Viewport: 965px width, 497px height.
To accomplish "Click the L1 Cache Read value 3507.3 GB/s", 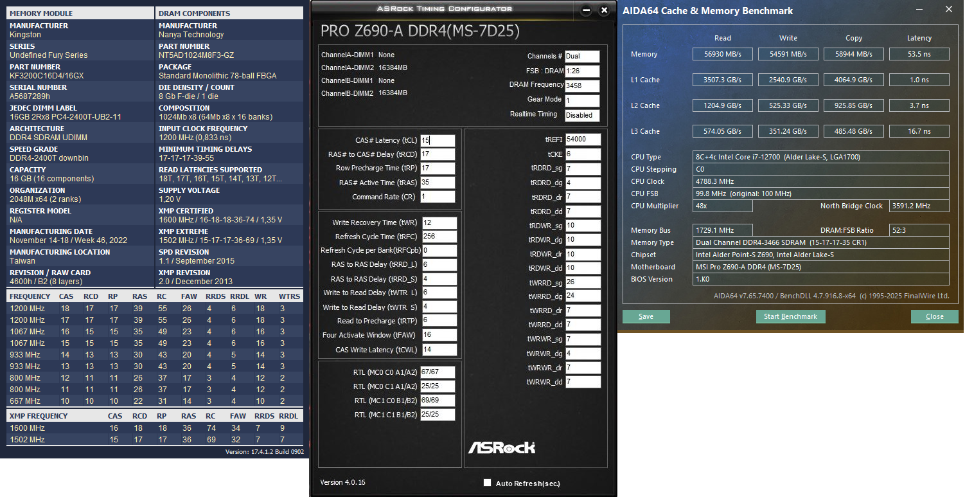I will tap(723, 80).
